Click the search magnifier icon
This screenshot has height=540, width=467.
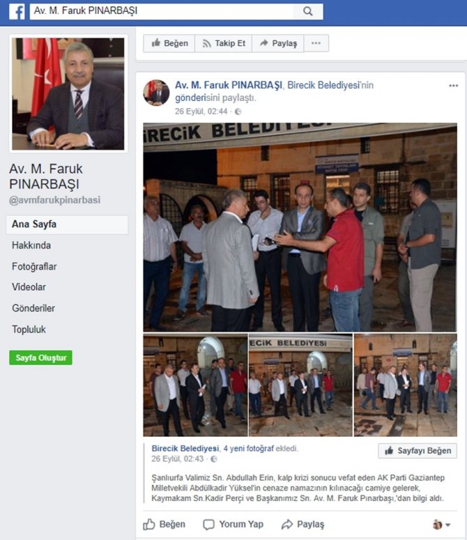click(308, 11)
